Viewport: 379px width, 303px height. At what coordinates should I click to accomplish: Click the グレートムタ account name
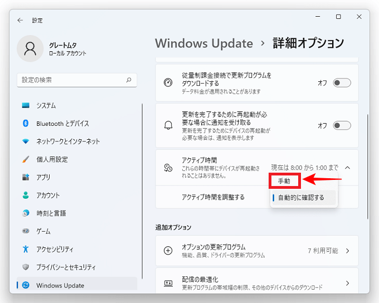pyautogui.click(x=63, y=45)
